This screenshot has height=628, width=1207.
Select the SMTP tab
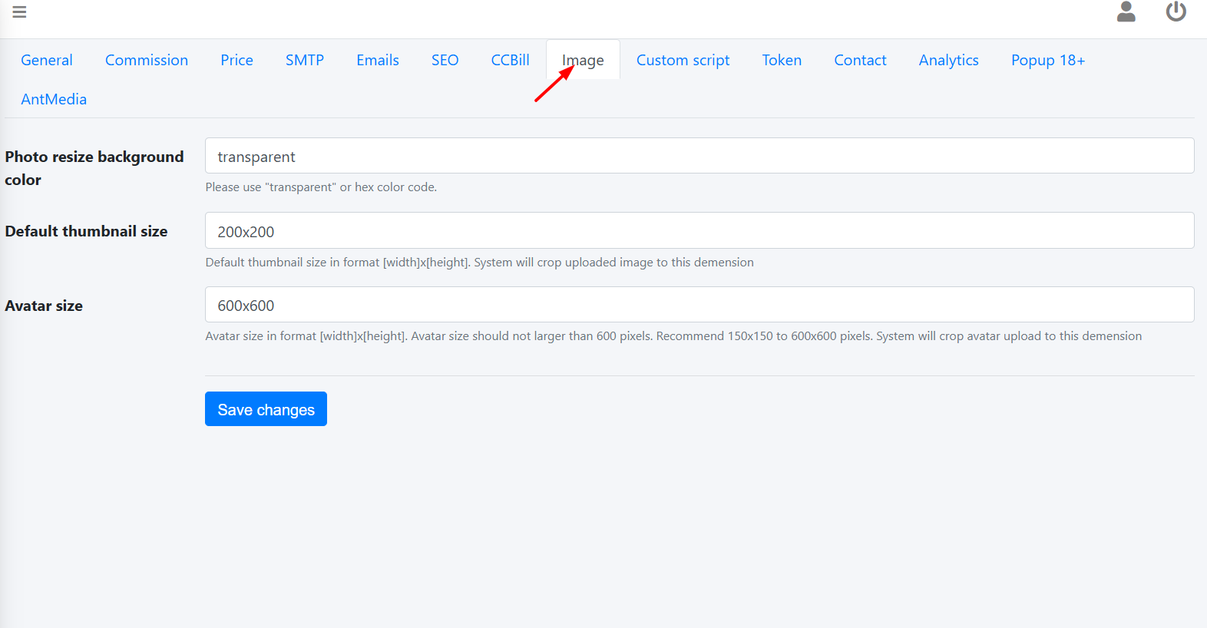point(305,60)
